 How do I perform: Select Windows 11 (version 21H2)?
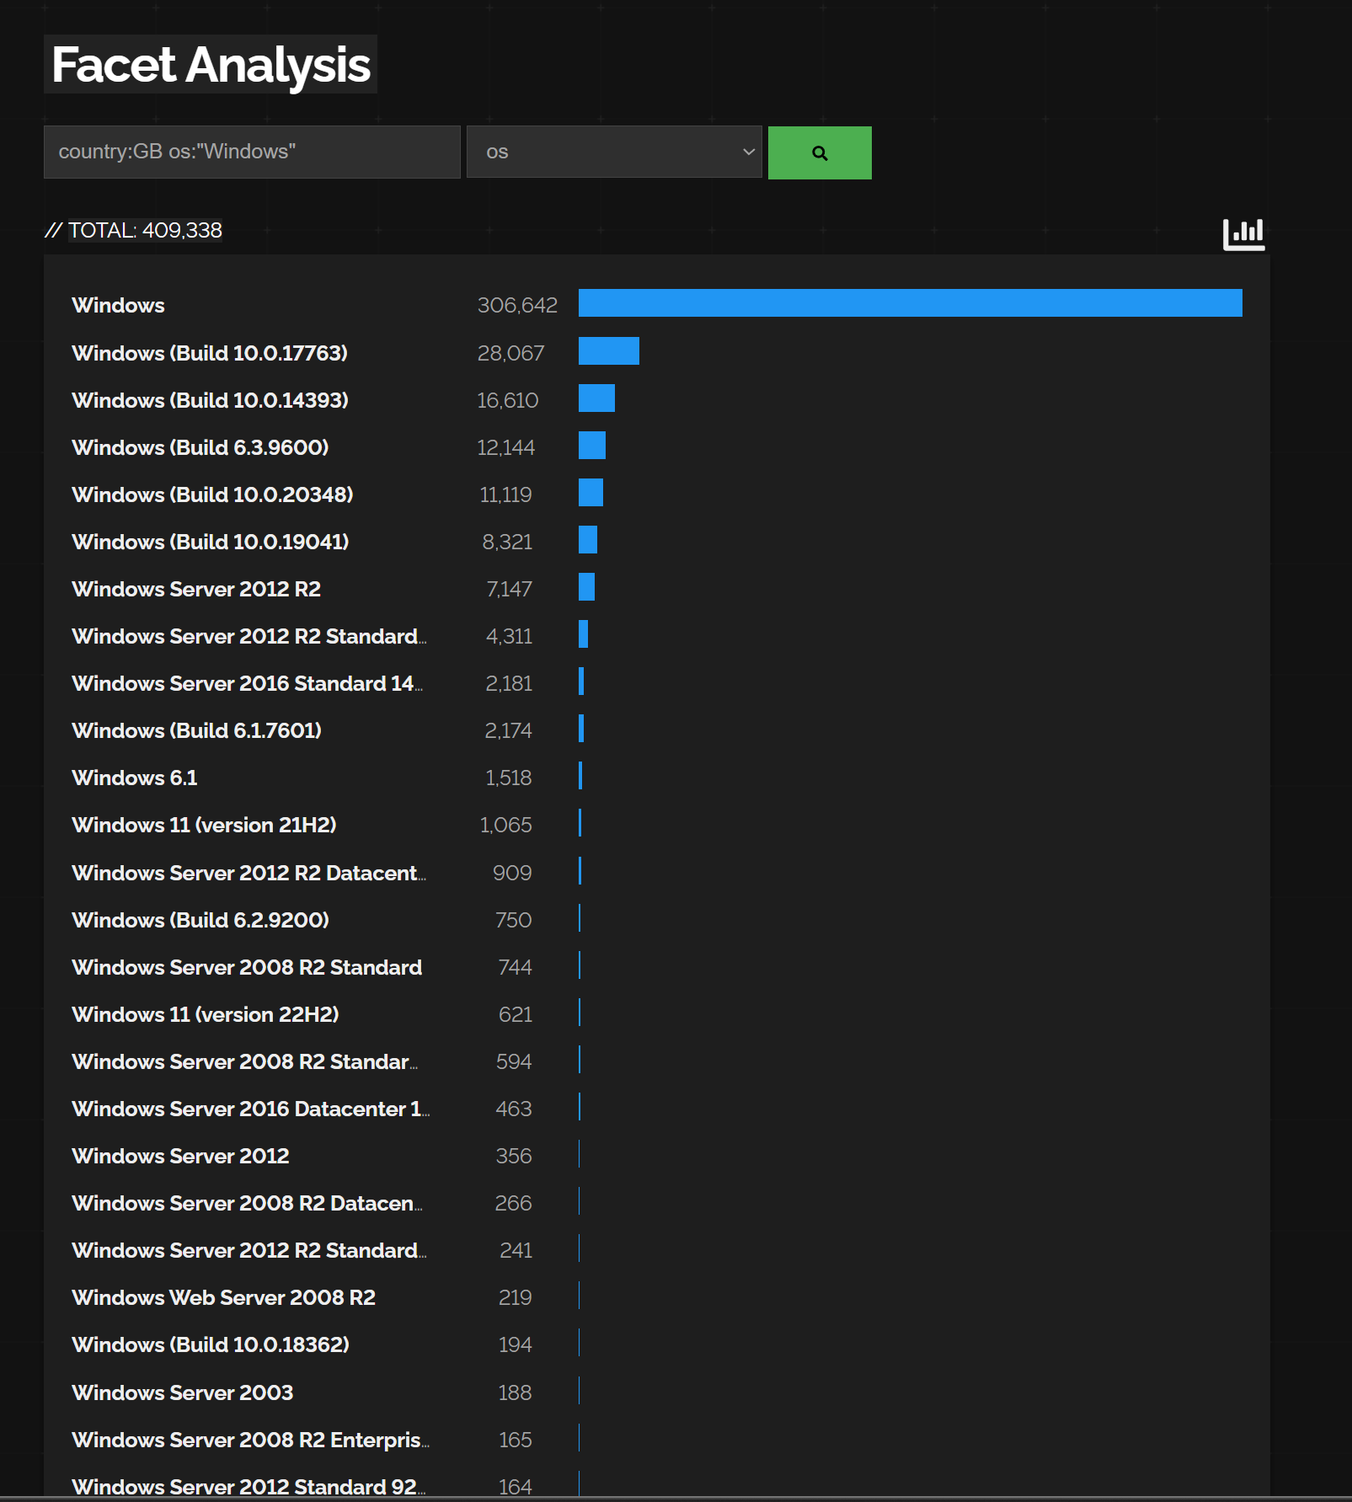coord(204,825)
